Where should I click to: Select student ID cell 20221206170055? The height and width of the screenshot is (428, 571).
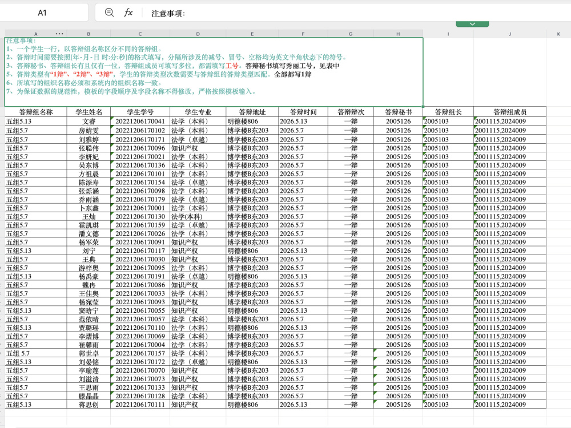pyautogui.click(x=140, y=310)
